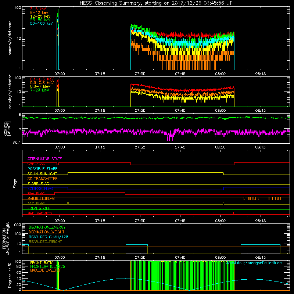Click '07:30' under the keV counts panel
The height and width of the screenshot is (294, 294).
pyautogui.click(x=140, y=74)
